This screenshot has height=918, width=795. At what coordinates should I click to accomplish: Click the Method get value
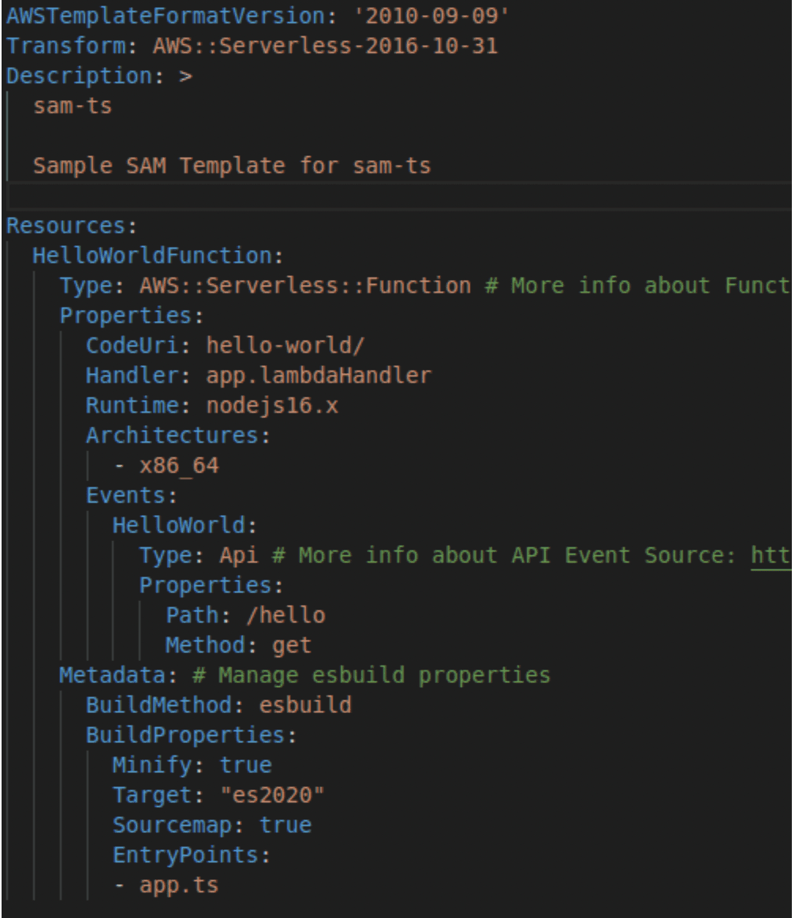click(292, 646)
